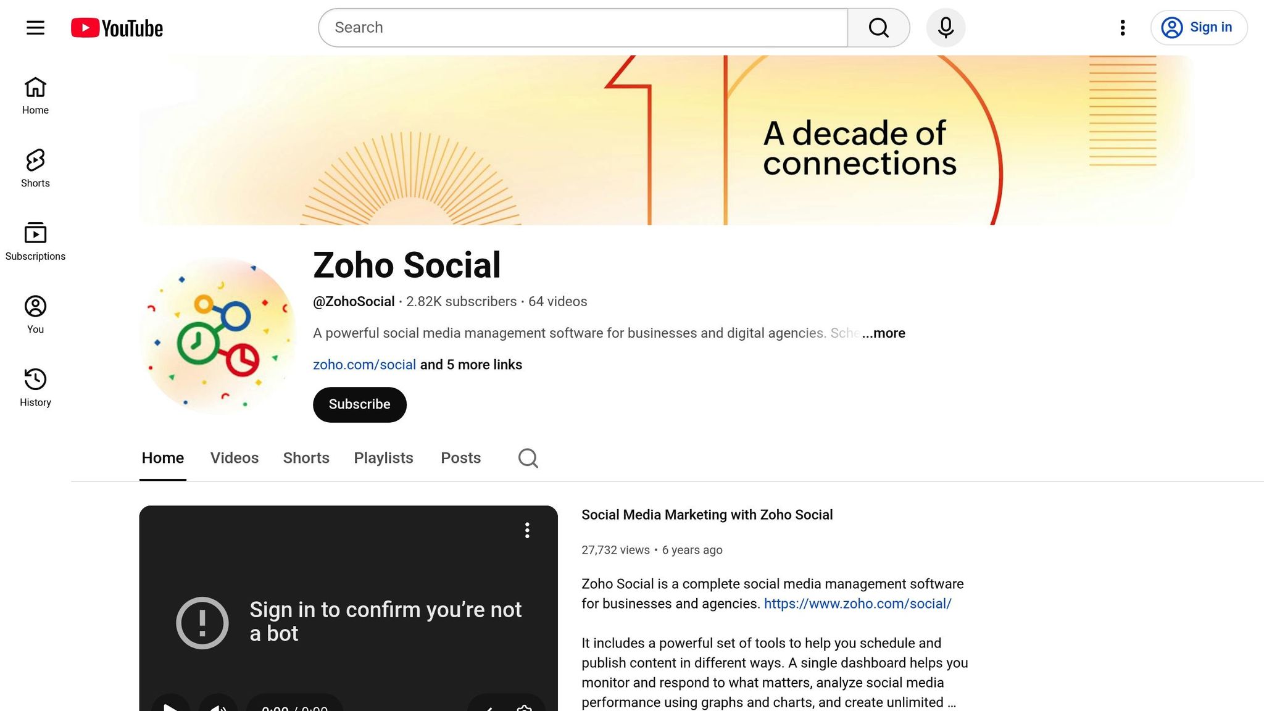This screenshot has height=711, width=1264.
Task: Mute the featured video
Action: click(219, 708)
